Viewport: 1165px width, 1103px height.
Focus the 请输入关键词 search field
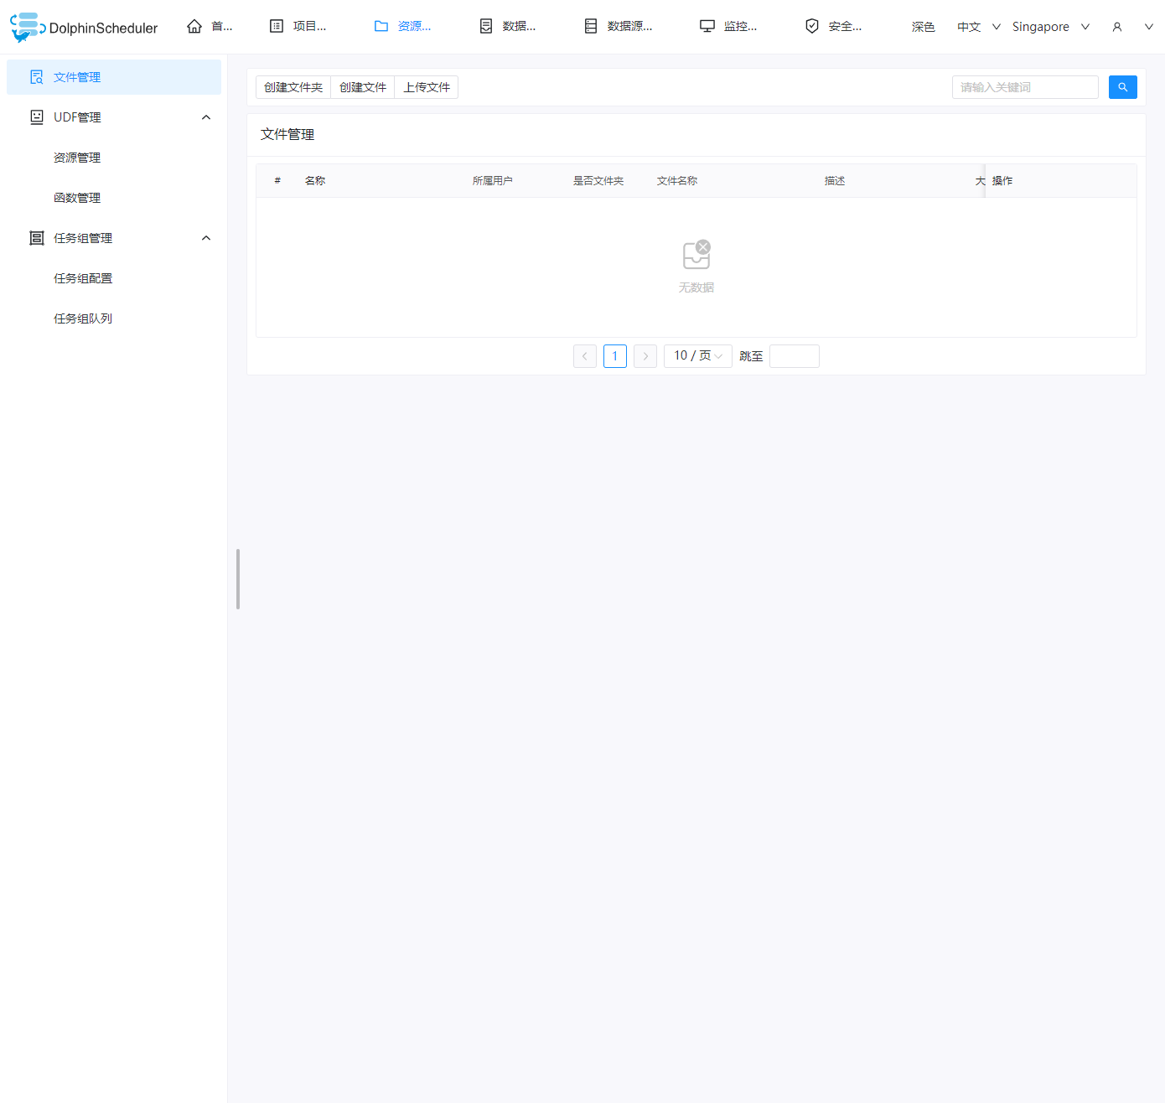pyautogui.click(x=1025, y=87)
